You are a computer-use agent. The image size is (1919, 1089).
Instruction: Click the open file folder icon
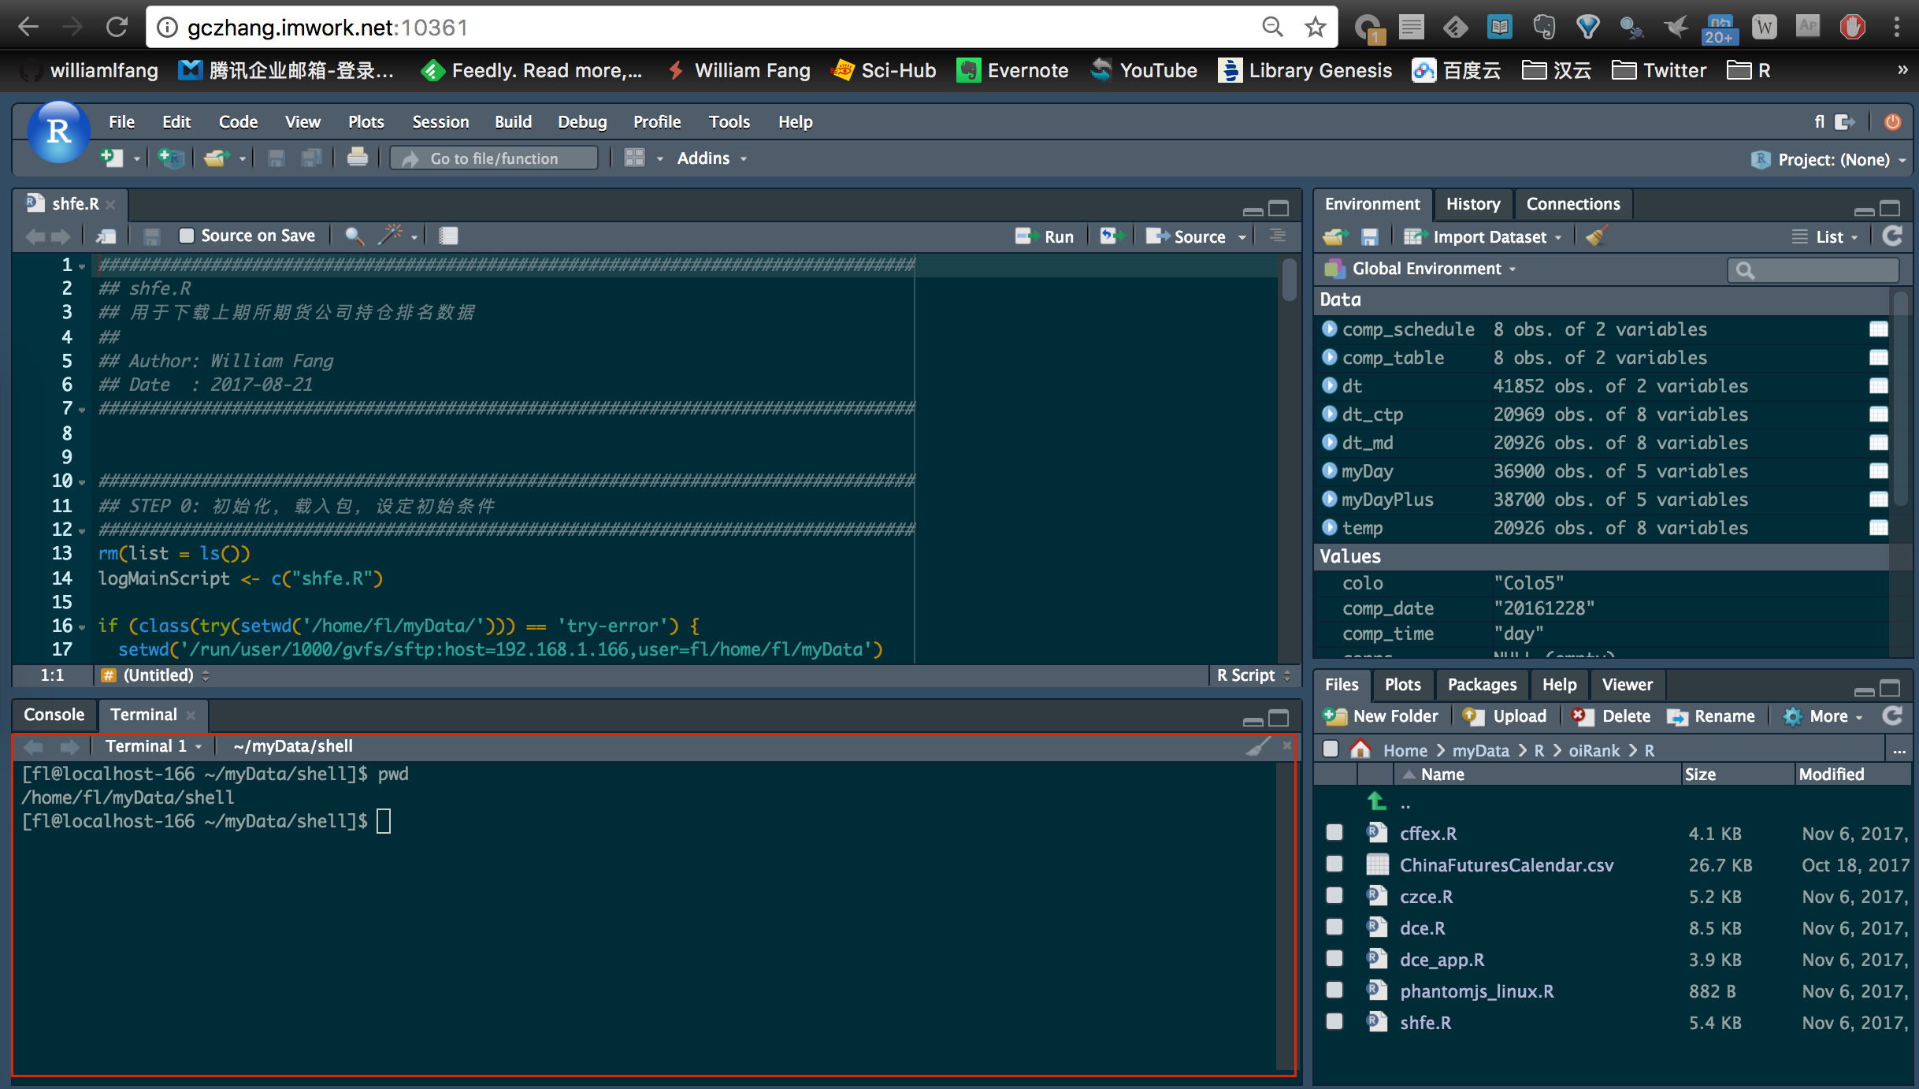click(x=216, y=158)
